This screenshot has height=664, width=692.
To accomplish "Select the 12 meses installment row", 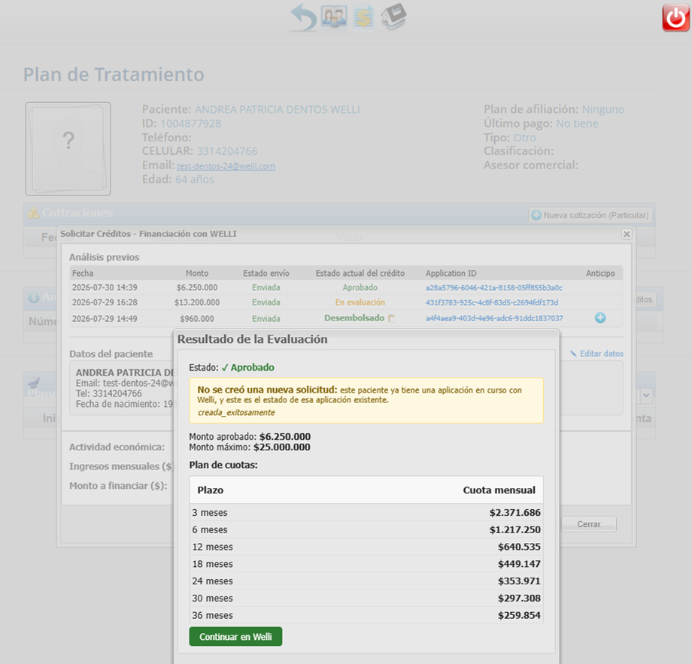I will [366, 547].
